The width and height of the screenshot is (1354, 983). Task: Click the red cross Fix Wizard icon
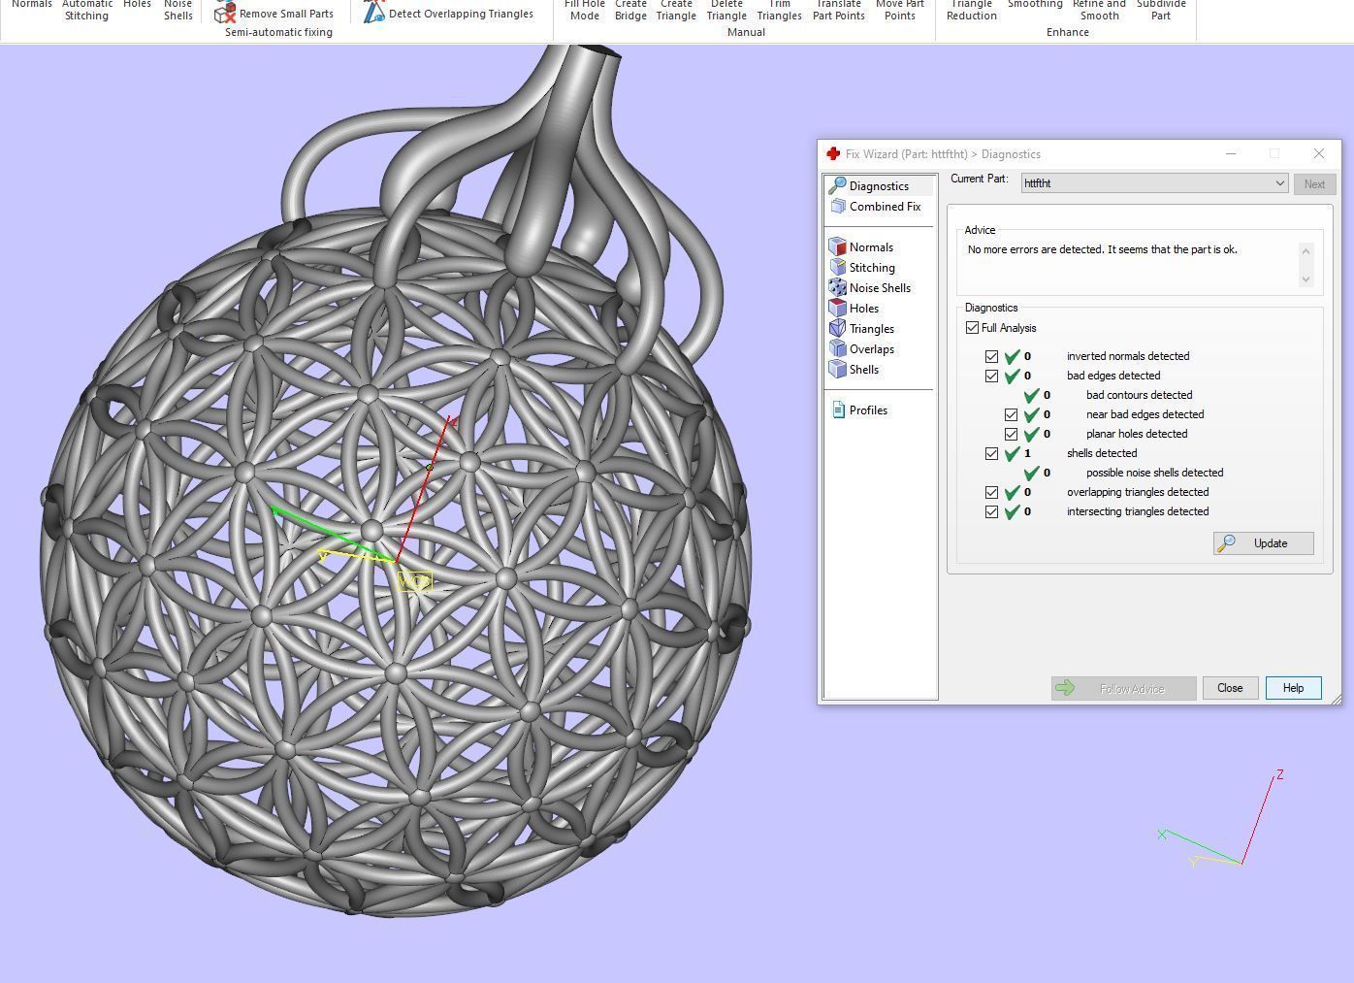(x=833, y=153)
